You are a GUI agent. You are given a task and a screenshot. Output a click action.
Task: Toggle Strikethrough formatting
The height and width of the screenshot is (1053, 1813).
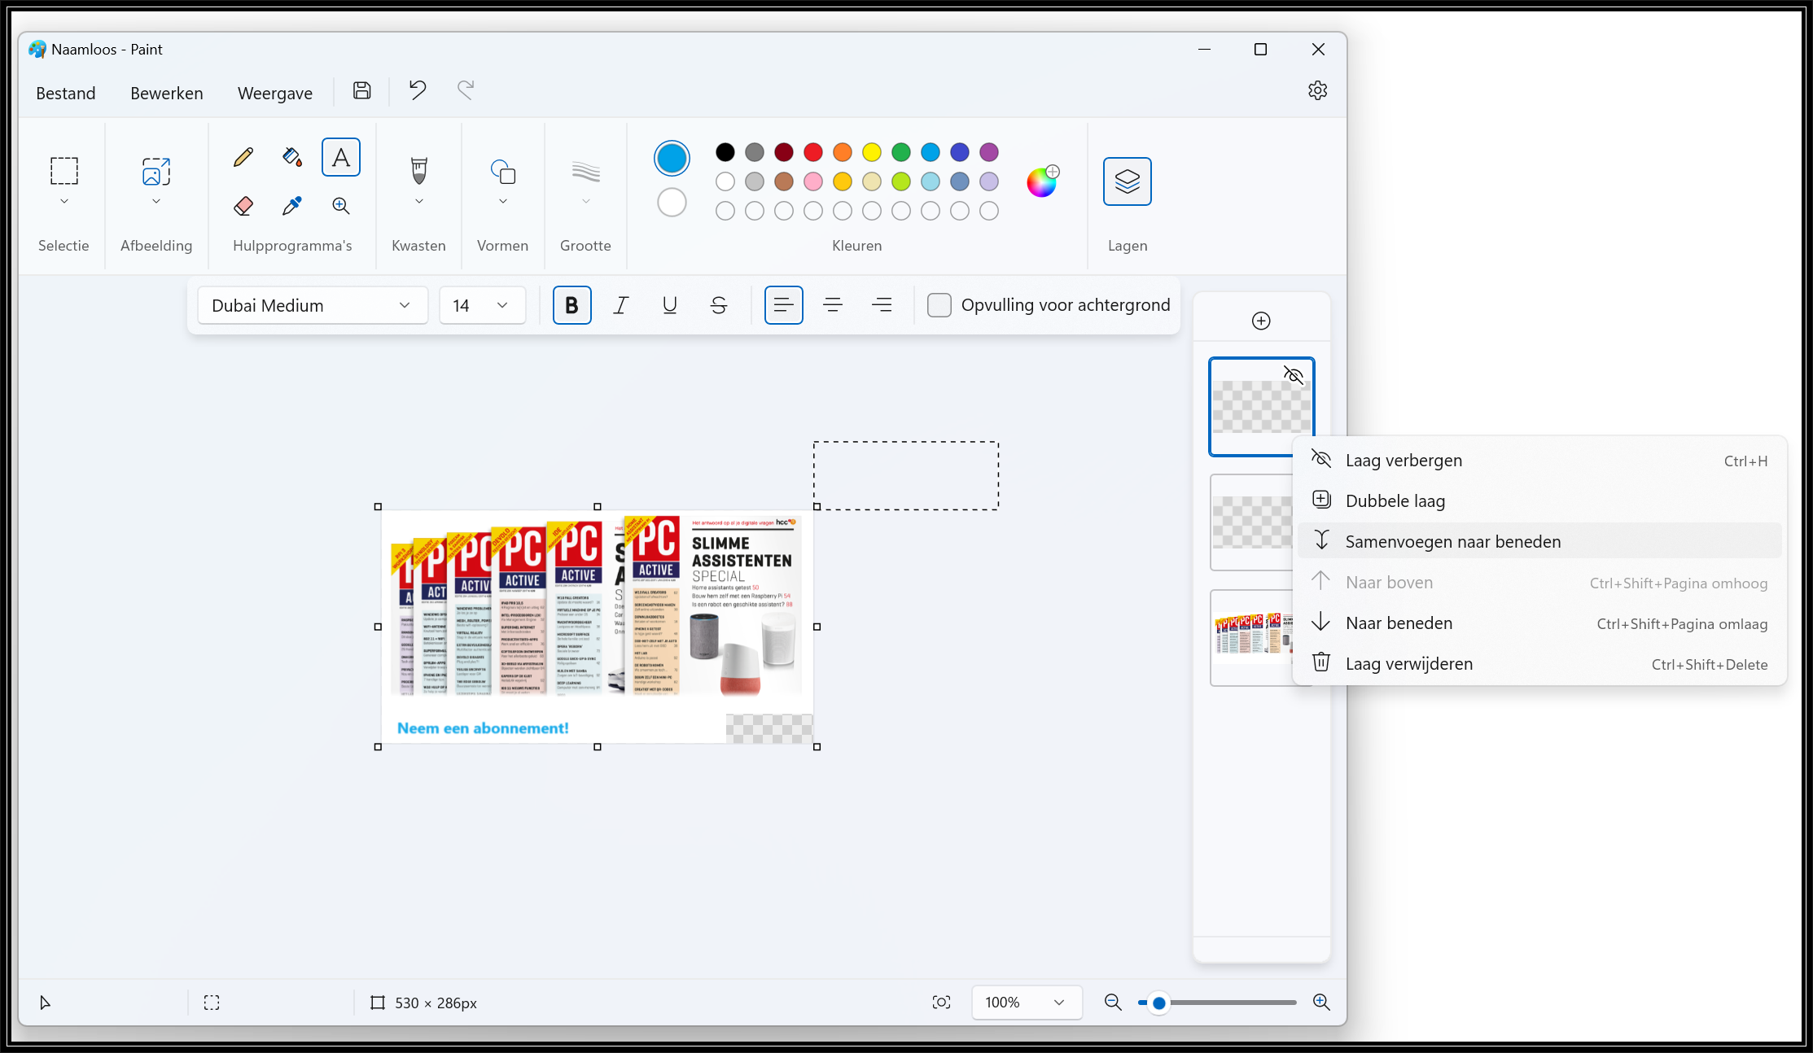coord(719,305)
